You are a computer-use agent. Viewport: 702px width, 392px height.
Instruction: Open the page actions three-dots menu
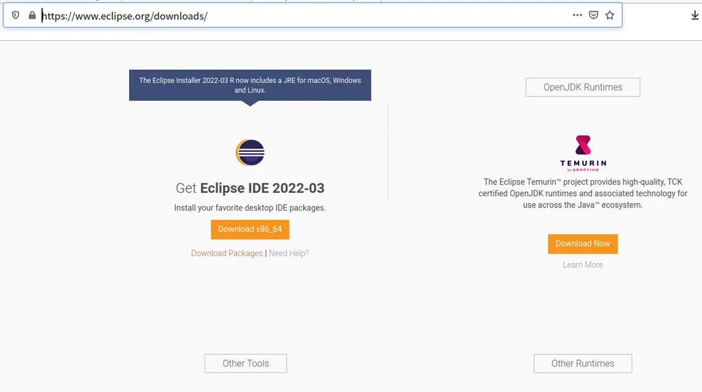point(577,15)
